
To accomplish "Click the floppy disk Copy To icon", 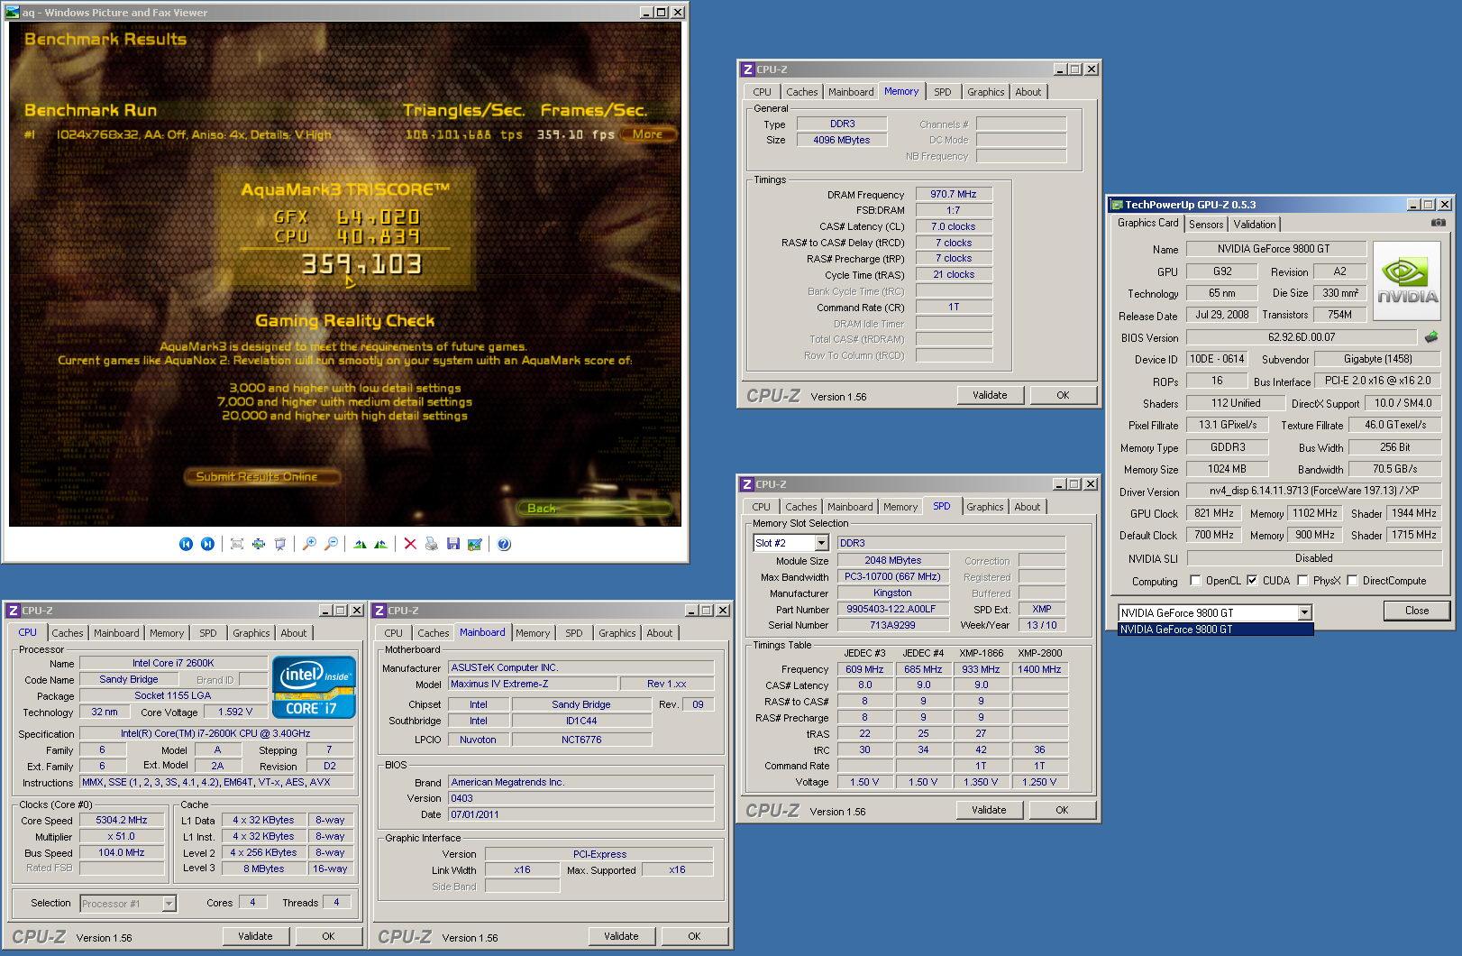I will tap(453, 544).
